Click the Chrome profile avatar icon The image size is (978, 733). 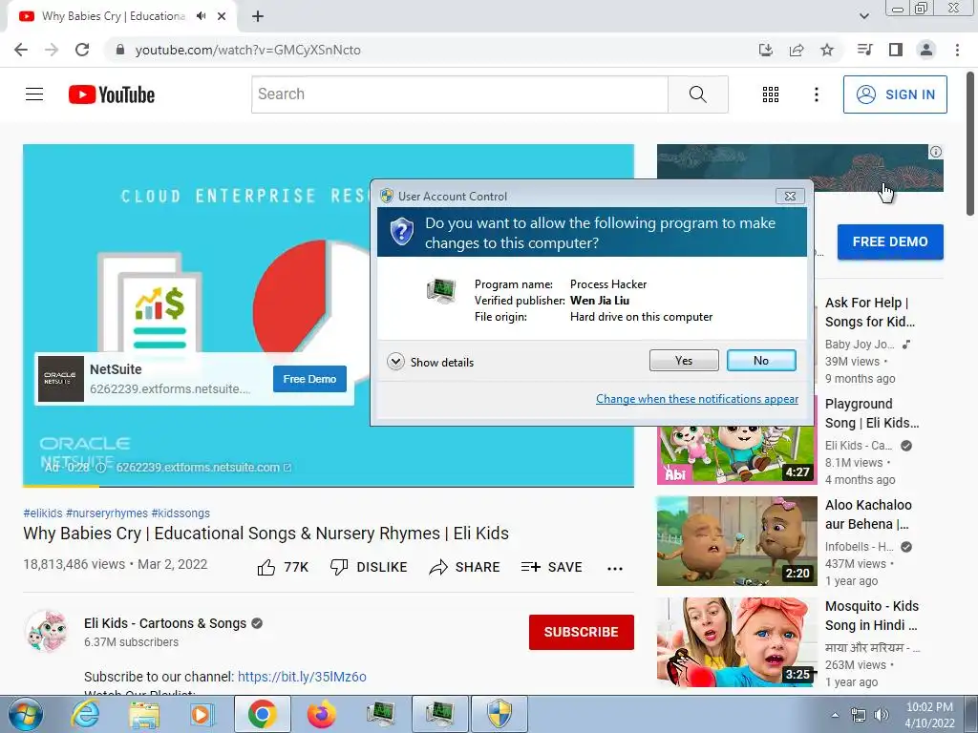pos(926,50)
